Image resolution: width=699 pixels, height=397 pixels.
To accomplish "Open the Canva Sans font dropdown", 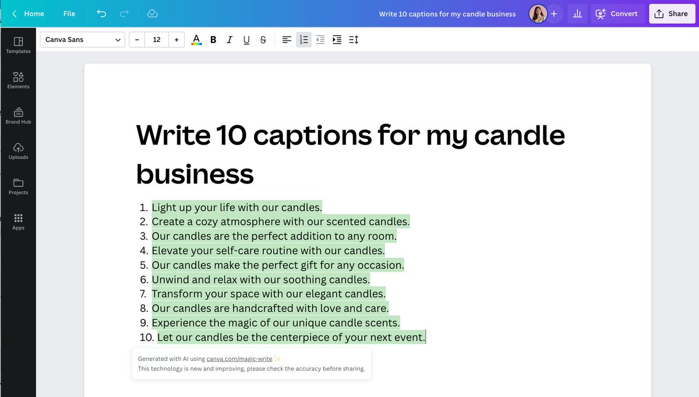I will pyautogui.click(x=82, y=39).
